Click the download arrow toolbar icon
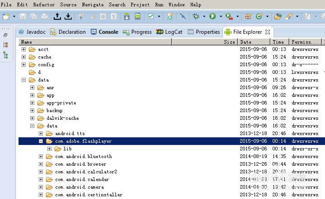Viewport: 325px width, 199px height. click(x=68, y=16)
